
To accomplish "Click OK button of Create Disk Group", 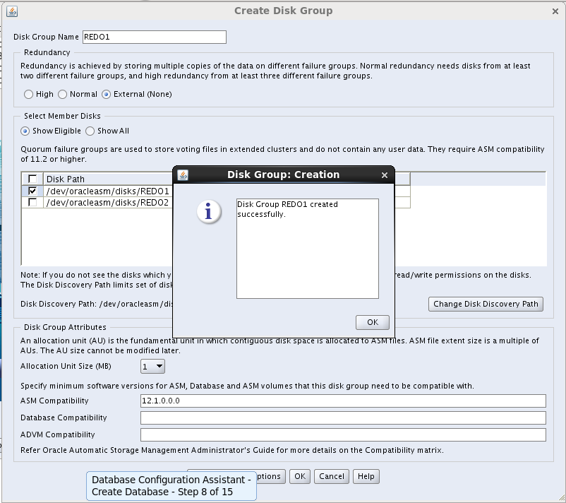I will [300, 476].
